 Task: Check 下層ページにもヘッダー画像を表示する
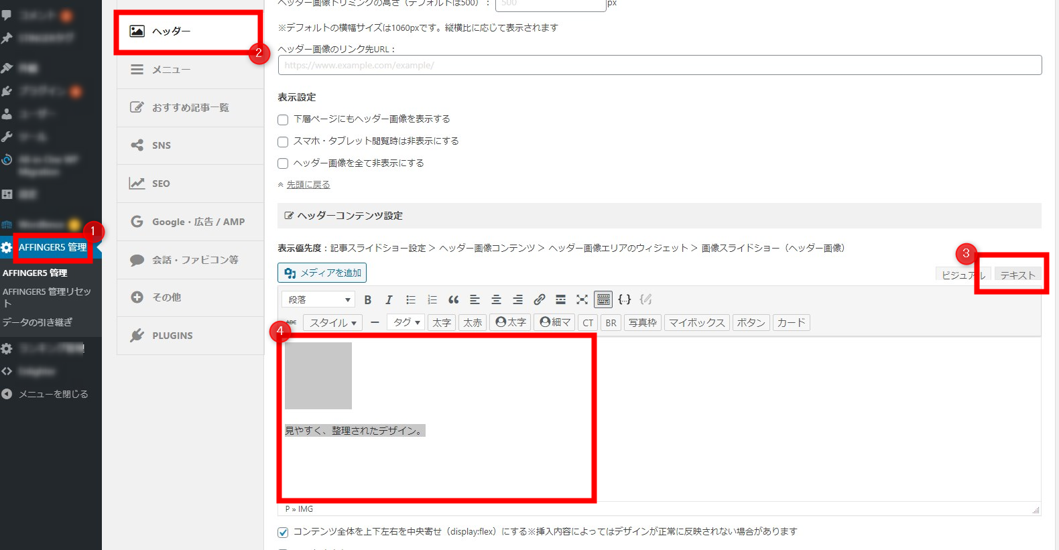click(283, 120)
